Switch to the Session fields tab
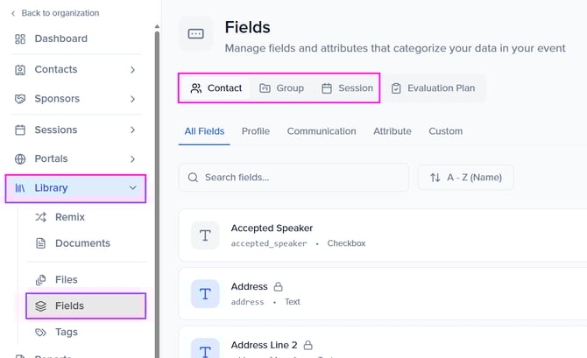The height and width of the screenshot is (358, 587). pos(347,88)
